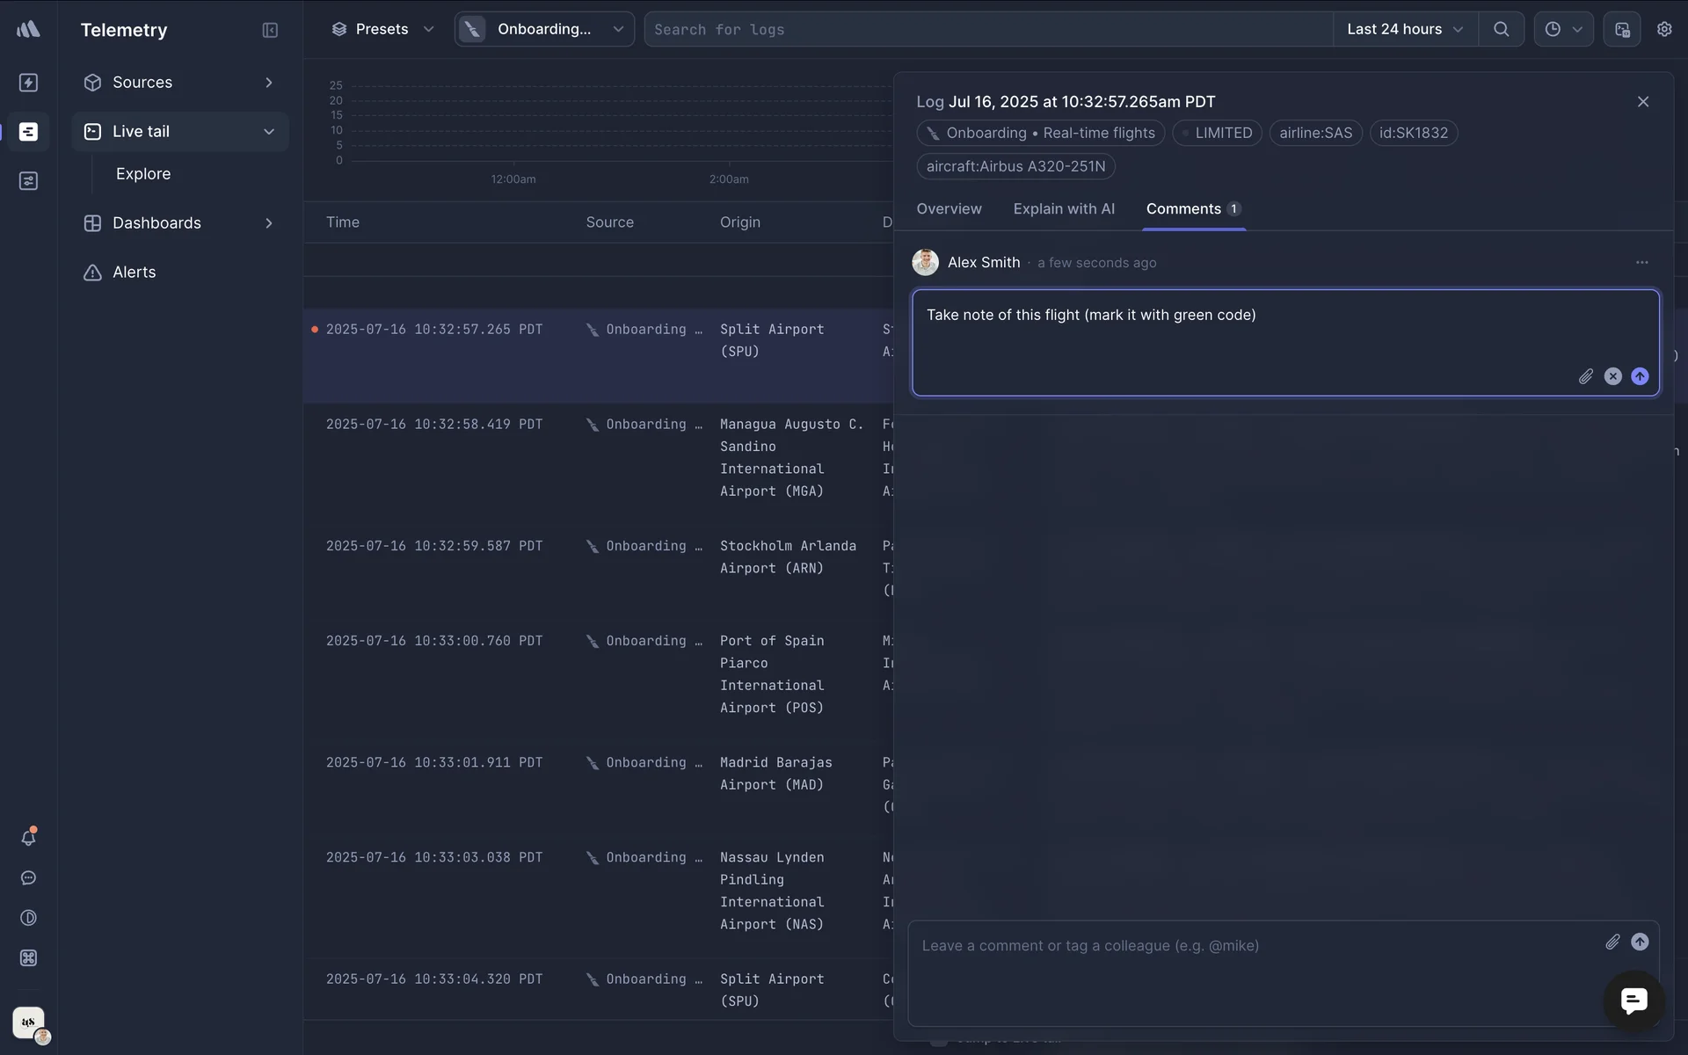Click the search magnifier icon
The width and height of the screenshot is (1688, 1055).
click(1501, 29)
